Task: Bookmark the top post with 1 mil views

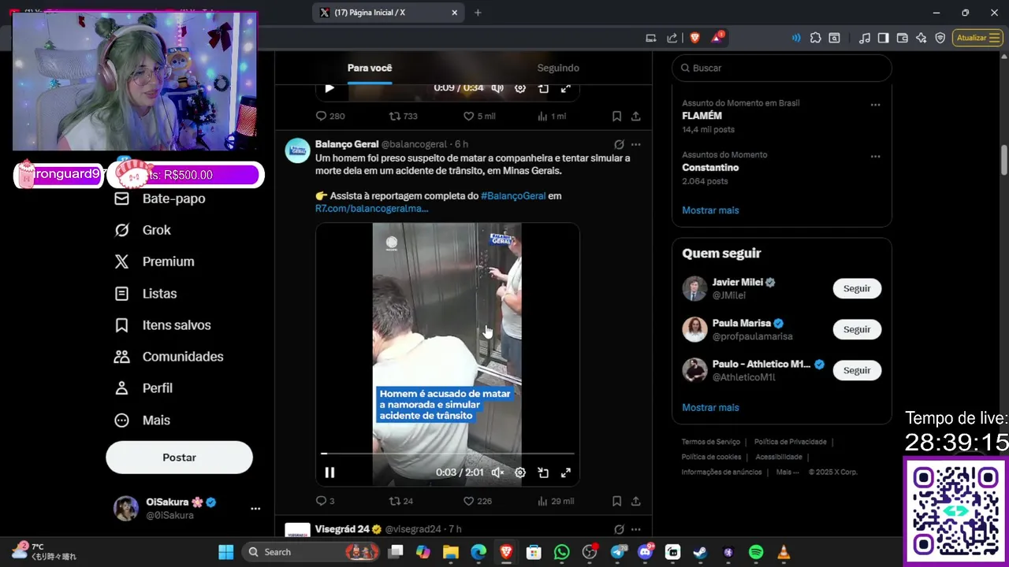Action: [616, 116]
